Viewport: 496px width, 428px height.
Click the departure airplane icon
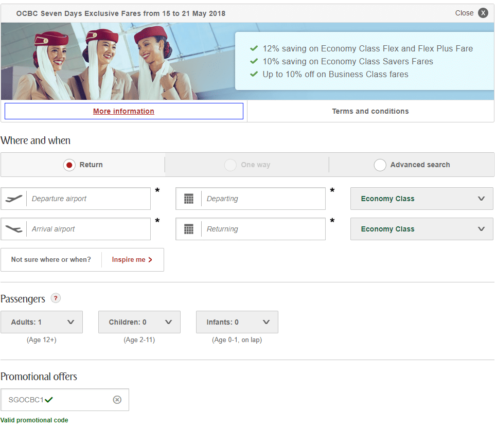tap(14, 199)
